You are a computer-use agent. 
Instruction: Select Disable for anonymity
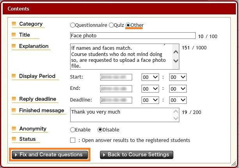click(x=100, y=129)
